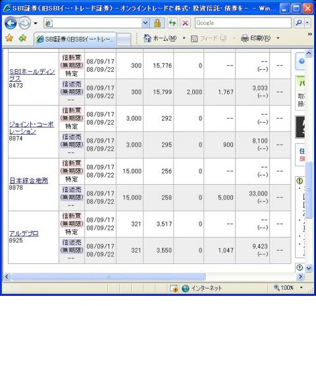Click the blue arrow icon in sidebar
The width and height of the screenshot is (316, 369).
click(x=302, y=61)
